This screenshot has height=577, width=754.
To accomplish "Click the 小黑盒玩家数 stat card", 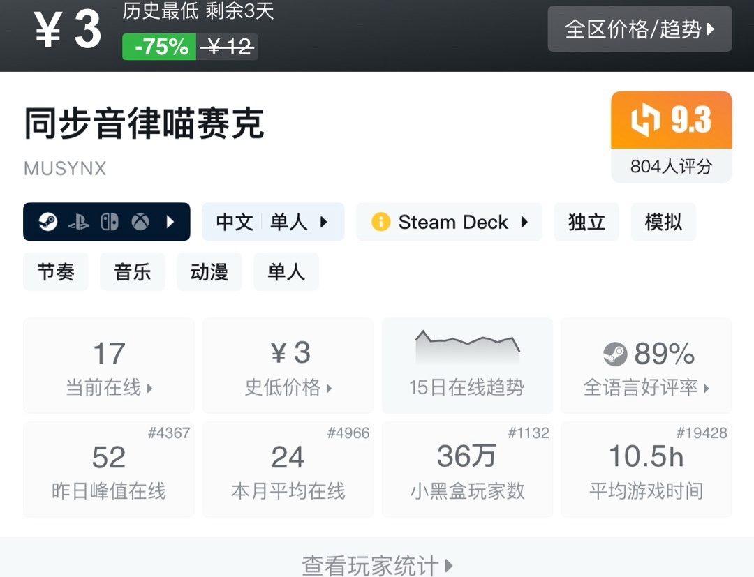I will pos(467,470).
